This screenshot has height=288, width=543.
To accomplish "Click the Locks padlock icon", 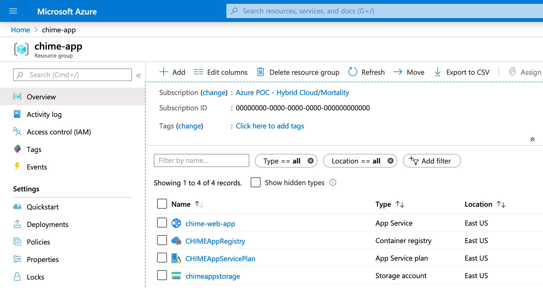I will (17, 277).
